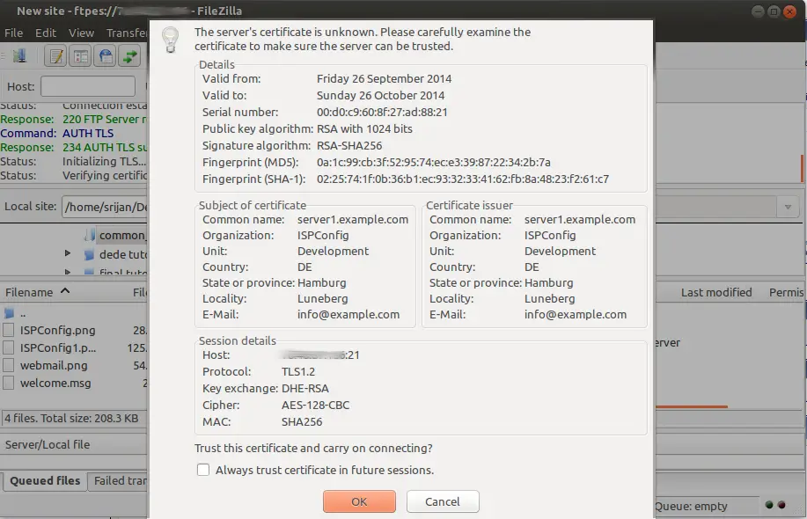Click the 'DHE-RSA' key exchange value

coord(304,388)
